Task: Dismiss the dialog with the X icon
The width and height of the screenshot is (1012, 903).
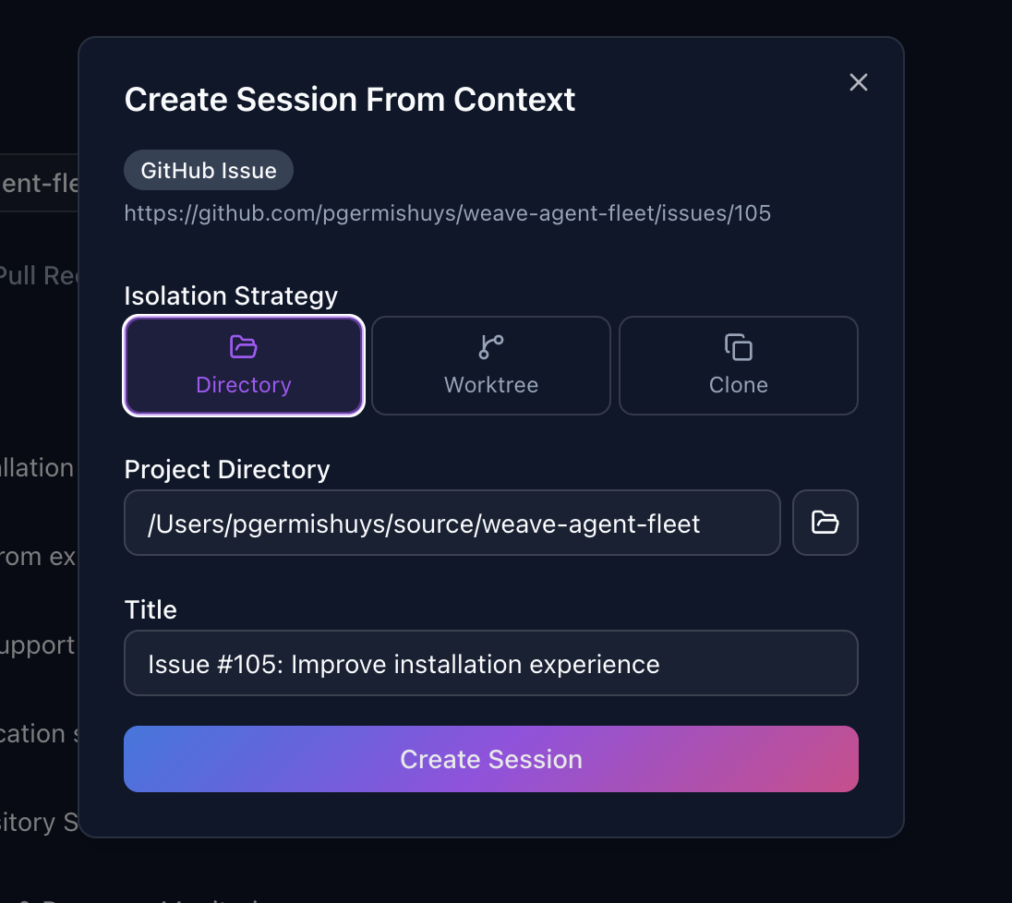Action: [x=858, y=82]
